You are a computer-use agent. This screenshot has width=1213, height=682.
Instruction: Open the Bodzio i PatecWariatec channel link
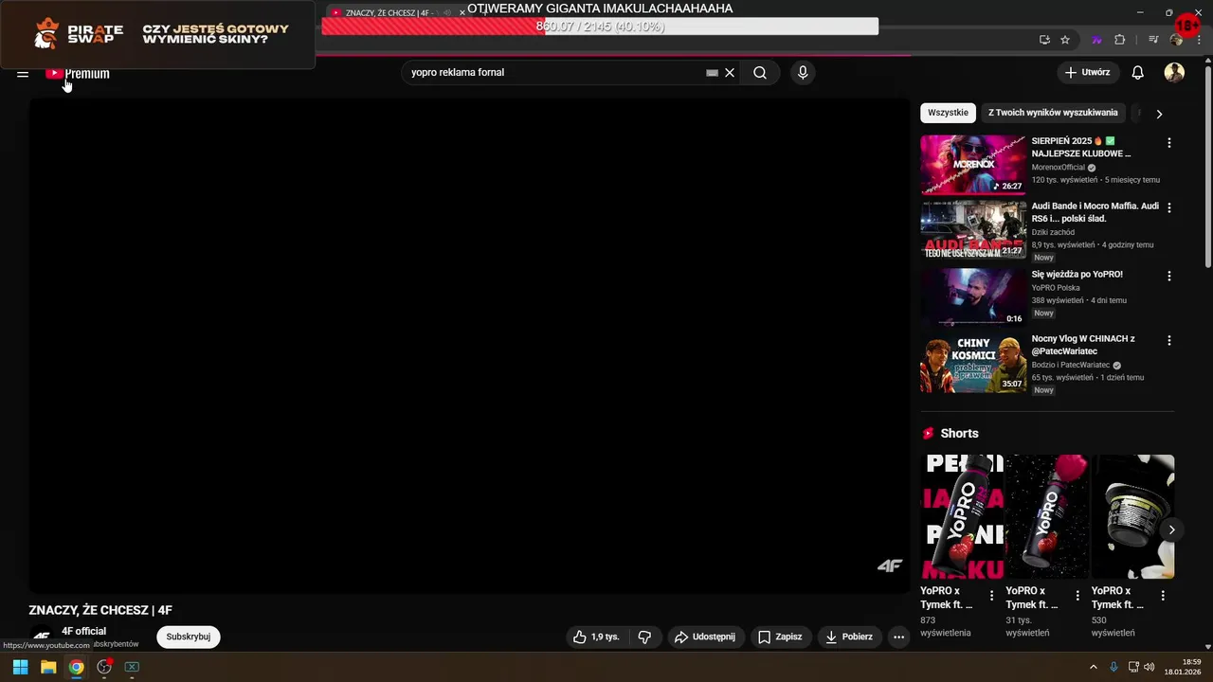(x=1070, y=366)
